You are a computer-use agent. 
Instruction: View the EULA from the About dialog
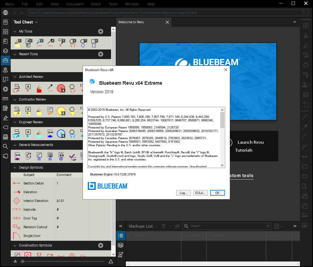tap(200, 193)
